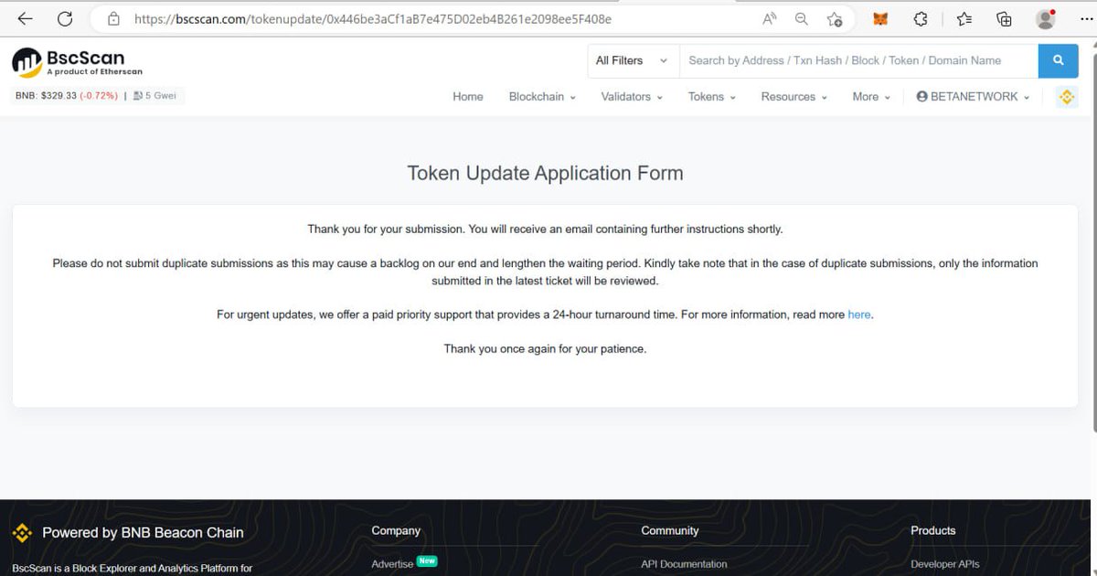Open the BETANETWORK account dropdown

pyautogui.click(x=972, y=96)
